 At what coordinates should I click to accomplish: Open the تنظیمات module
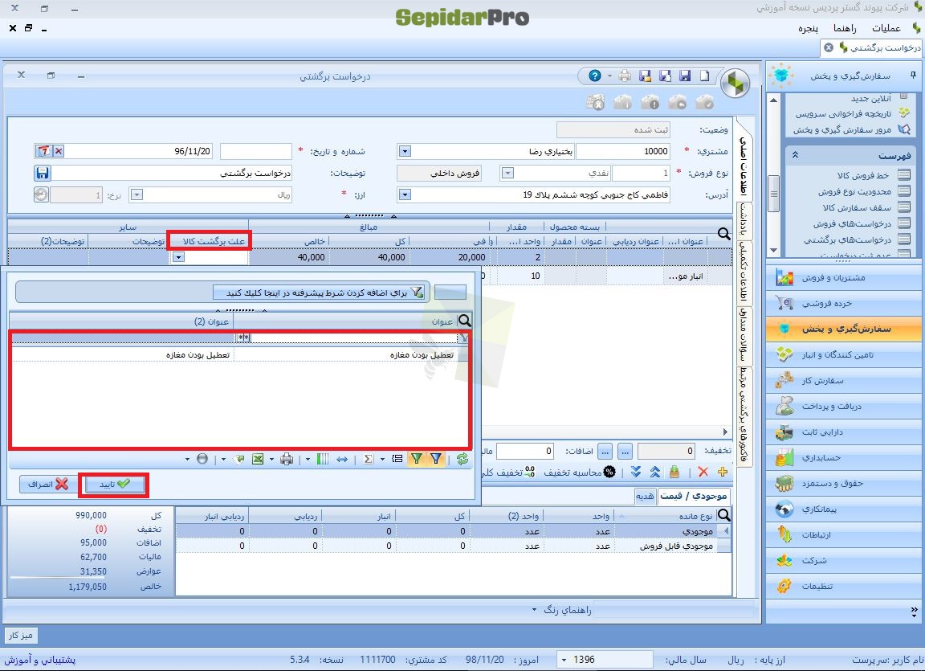[845, 586]
